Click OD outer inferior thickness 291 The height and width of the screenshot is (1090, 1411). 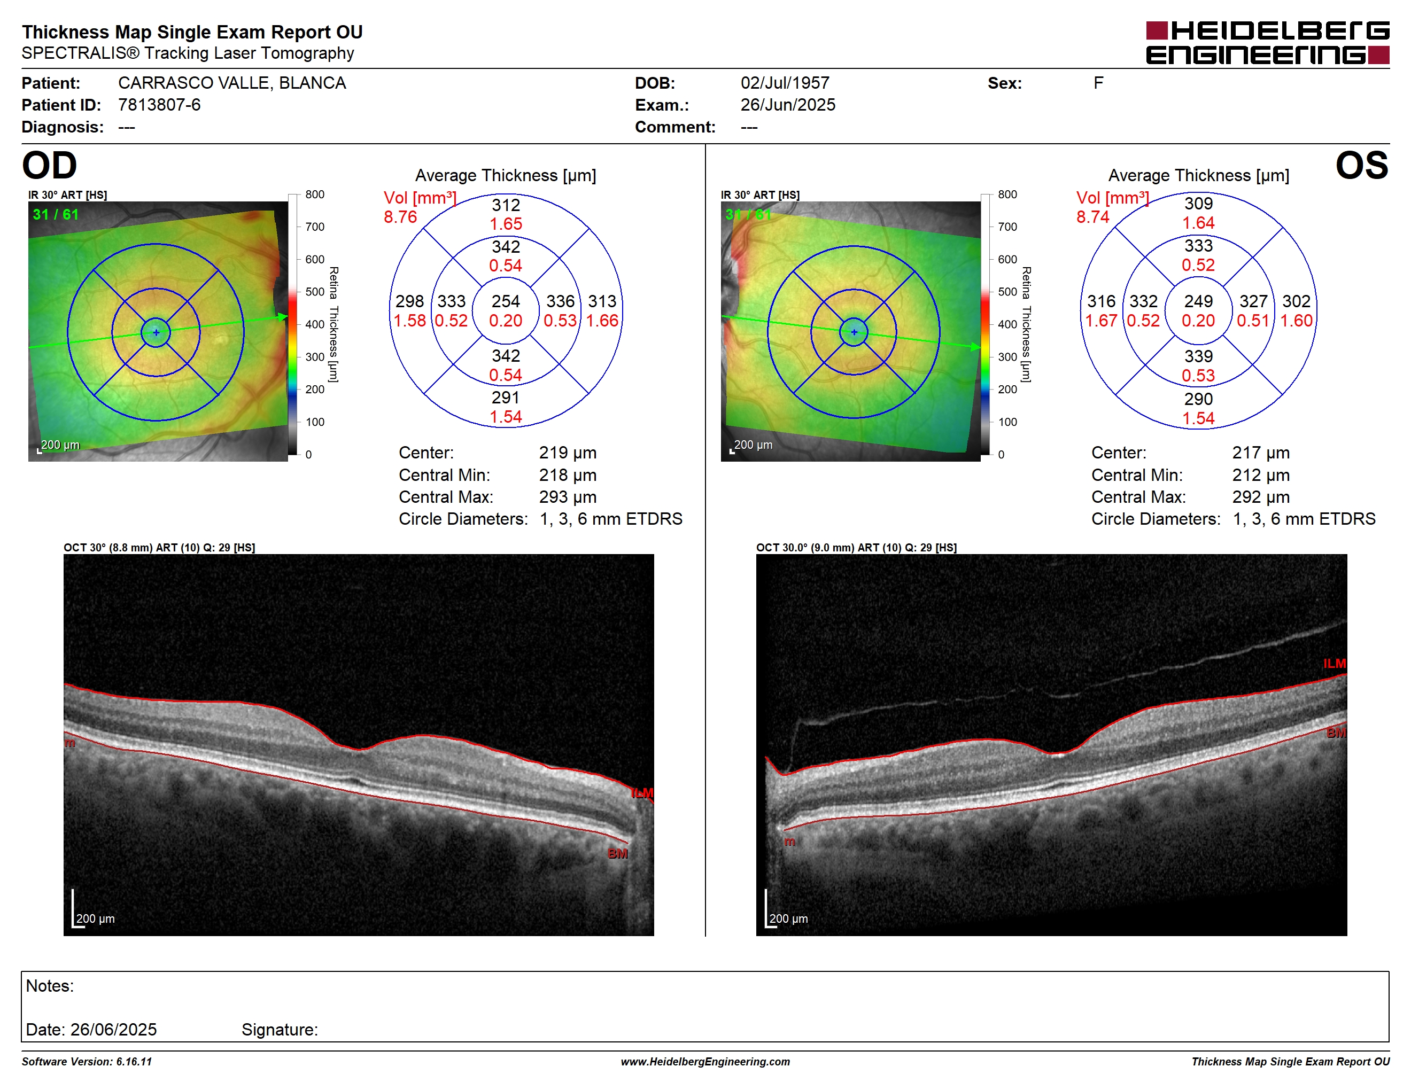[x=506, y=397]
